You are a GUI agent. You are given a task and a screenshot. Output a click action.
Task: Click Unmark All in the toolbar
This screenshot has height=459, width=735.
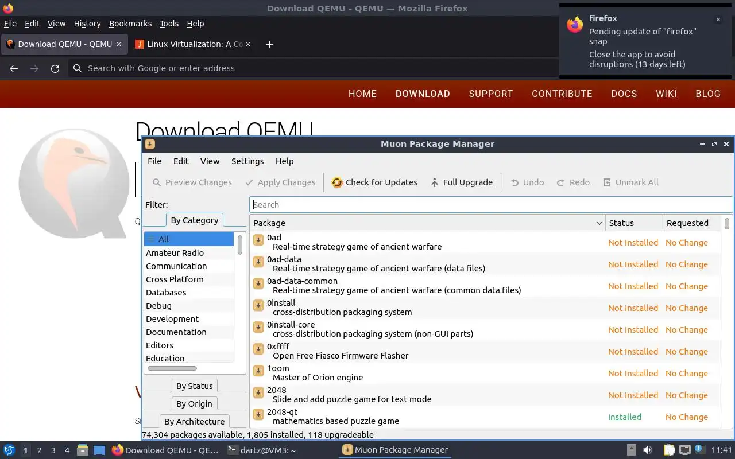coord(630,182)
